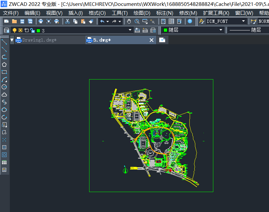Viewport: 269px width, 212px height.
Task: Click the Save All double-floppy icon
Action: point(30,21)
